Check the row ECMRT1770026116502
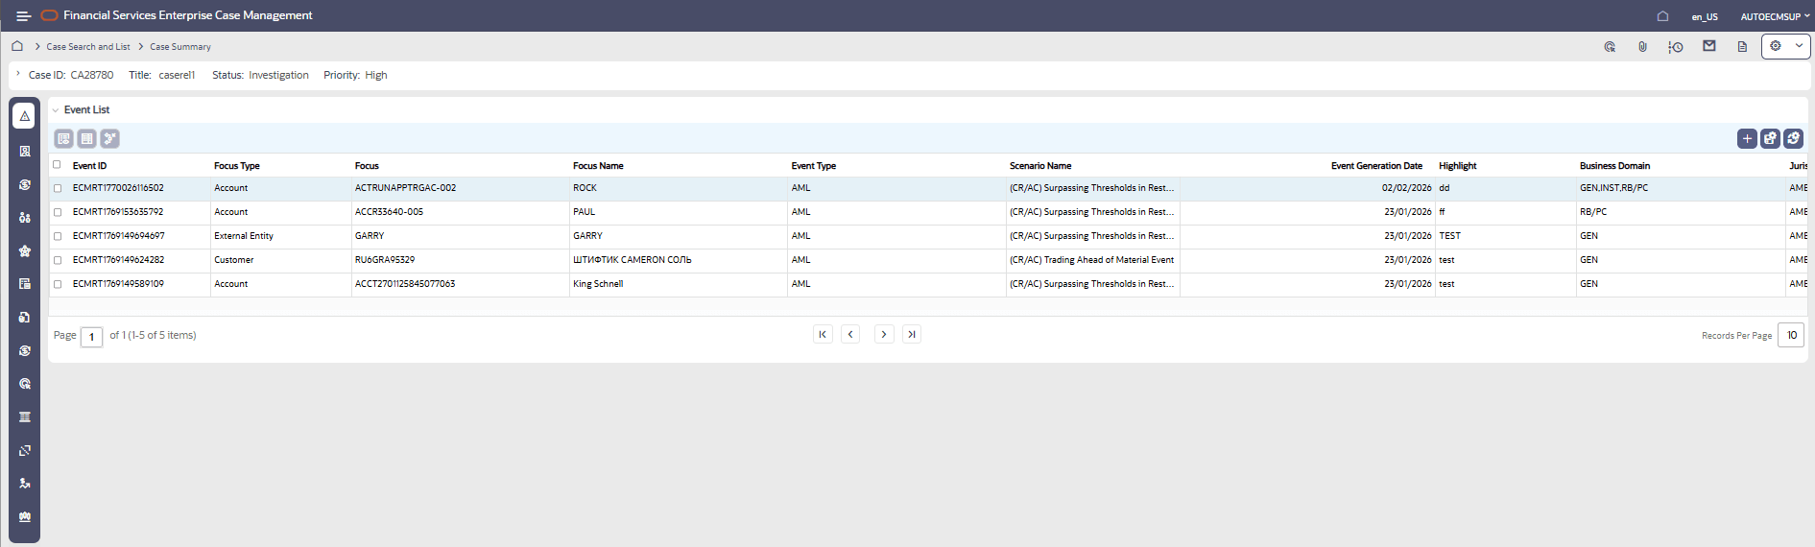 click(x=58, y=189)
